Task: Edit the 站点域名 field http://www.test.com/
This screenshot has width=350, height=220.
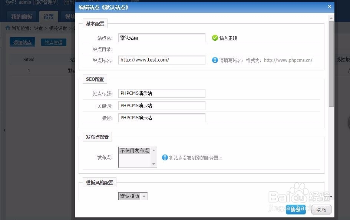Action: click(x=162, y=60)
